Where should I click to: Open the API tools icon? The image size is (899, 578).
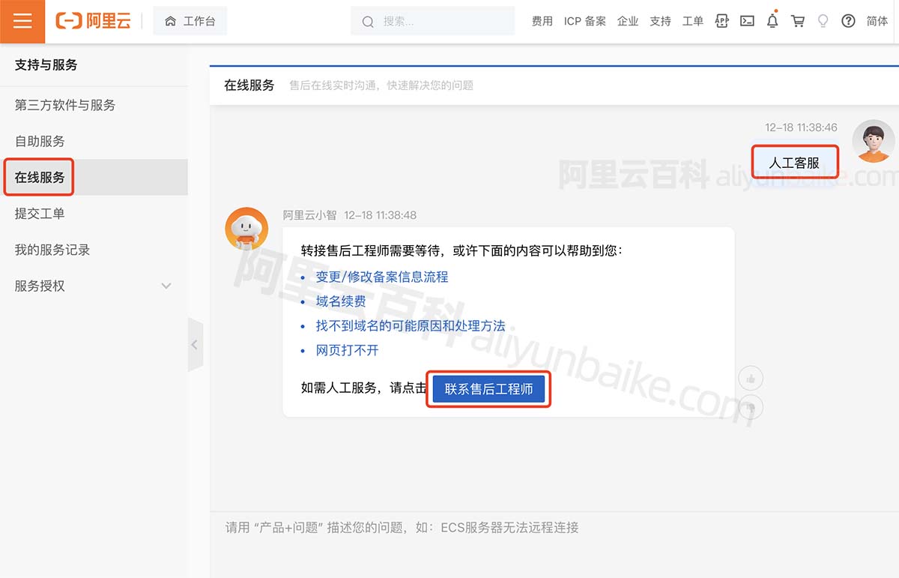[x=722, y=21]
